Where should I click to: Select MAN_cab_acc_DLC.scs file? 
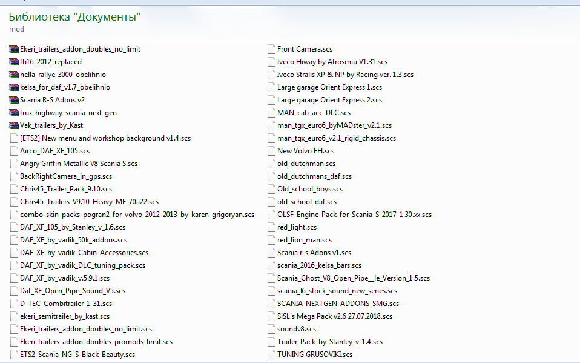[x=313, y=113]
